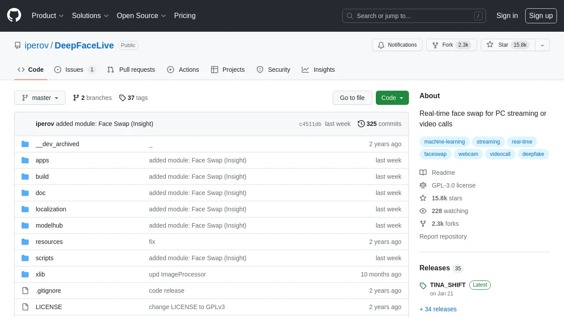Open the 'upd ImageProcessor' commit message
This screenshot has height=317, width=564.
(x=178, y=274)
